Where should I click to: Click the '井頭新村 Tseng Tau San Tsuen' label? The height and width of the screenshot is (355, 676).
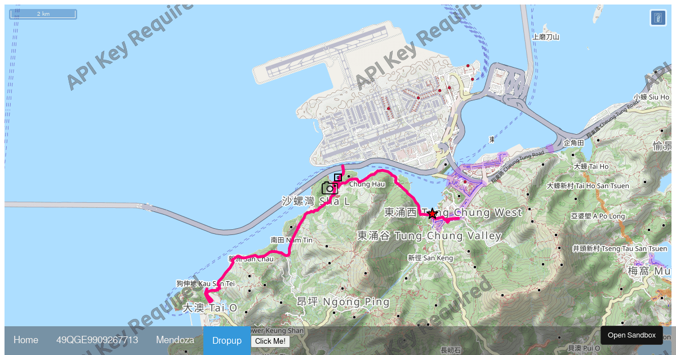point(620,248)
